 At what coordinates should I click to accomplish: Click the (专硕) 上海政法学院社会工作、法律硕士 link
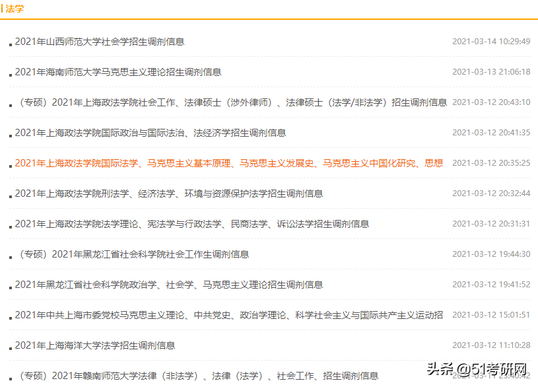click(x=231, y=102)
